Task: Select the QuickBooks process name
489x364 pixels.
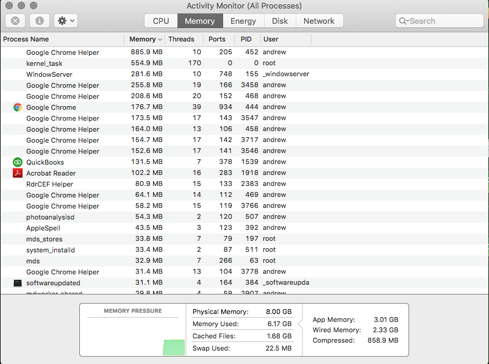Action: [45, 162]
